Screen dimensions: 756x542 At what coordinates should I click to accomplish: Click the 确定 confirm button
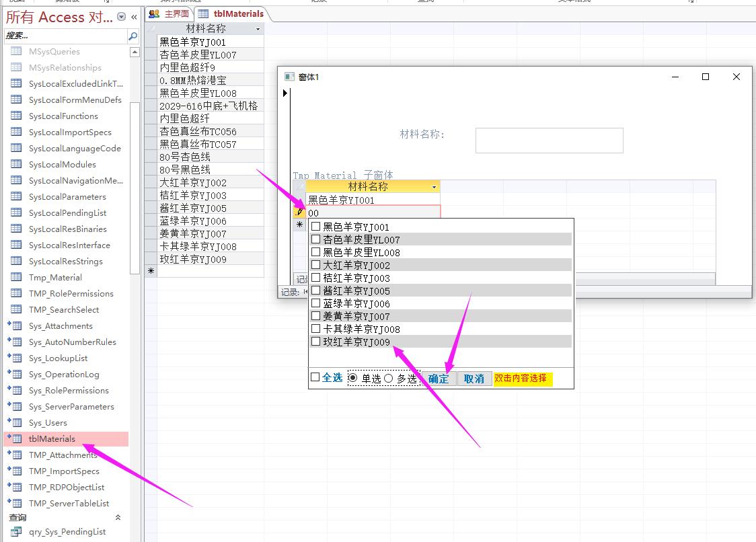[x=439, y=379]
